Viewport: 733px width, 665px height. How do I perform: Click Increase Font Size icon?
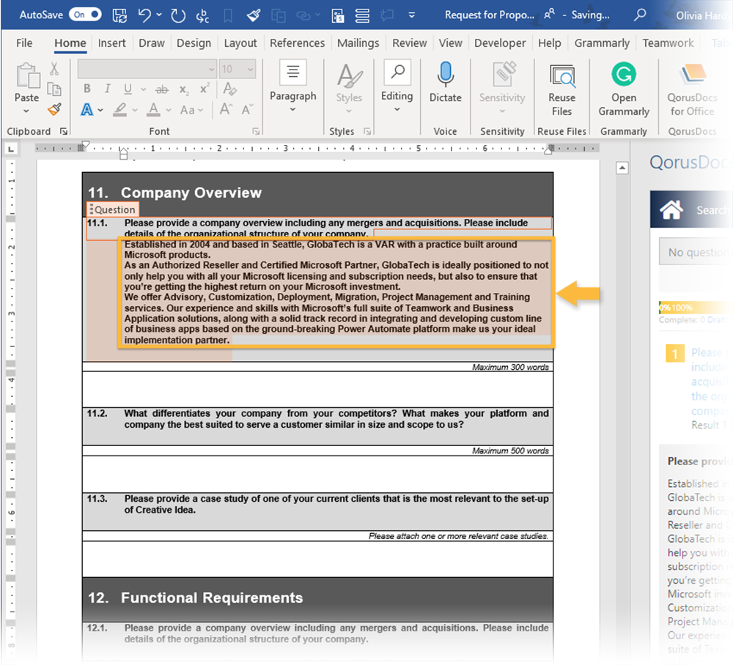coord(226,109)
